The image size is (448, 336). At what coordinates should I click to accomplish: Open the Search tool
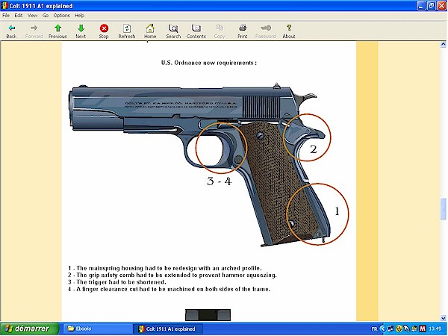pos(173,31)
